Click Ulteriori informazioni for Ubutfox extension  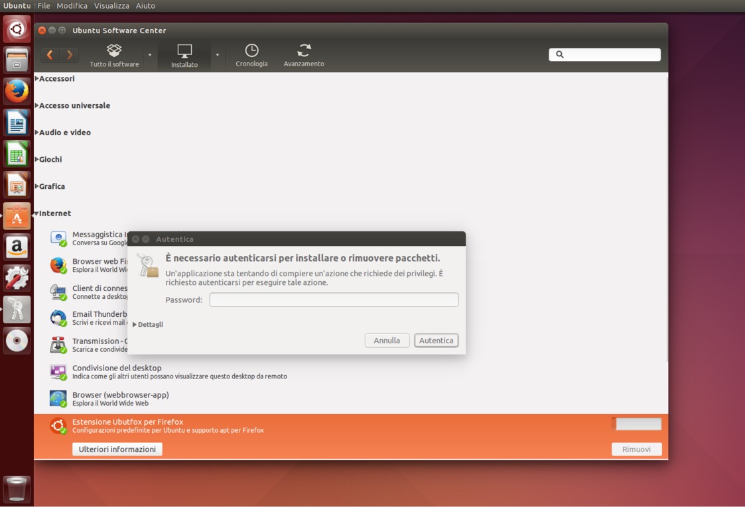point(117,449)
